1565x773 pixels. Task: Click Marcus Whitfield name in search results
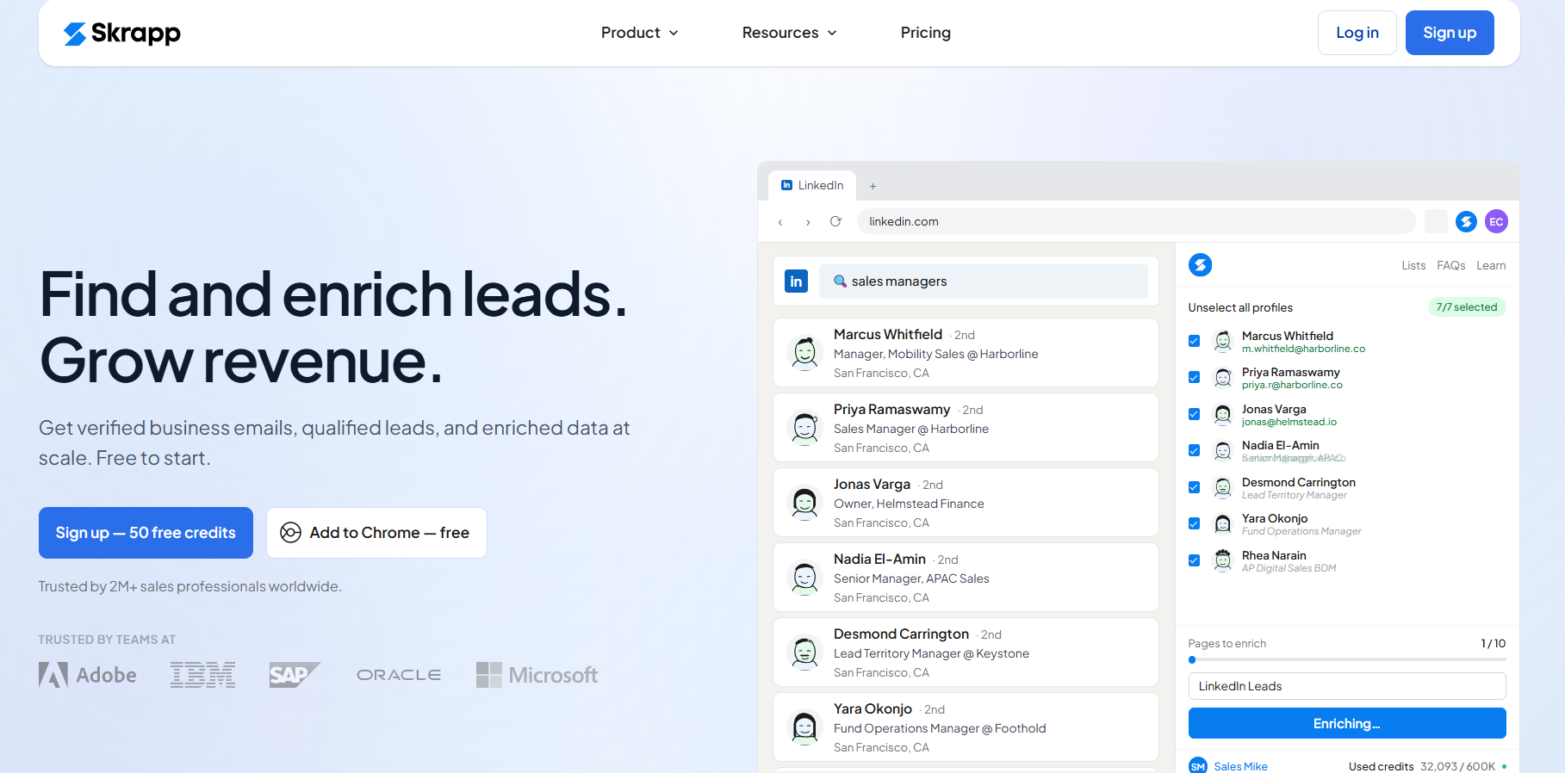point(888,334)
